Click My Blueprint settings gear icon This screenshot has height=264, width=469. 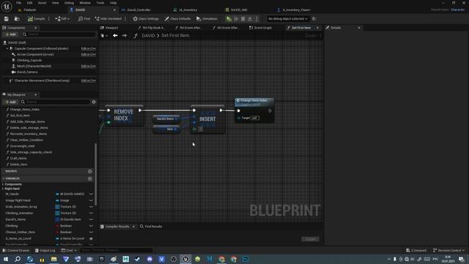pos(94,102)
